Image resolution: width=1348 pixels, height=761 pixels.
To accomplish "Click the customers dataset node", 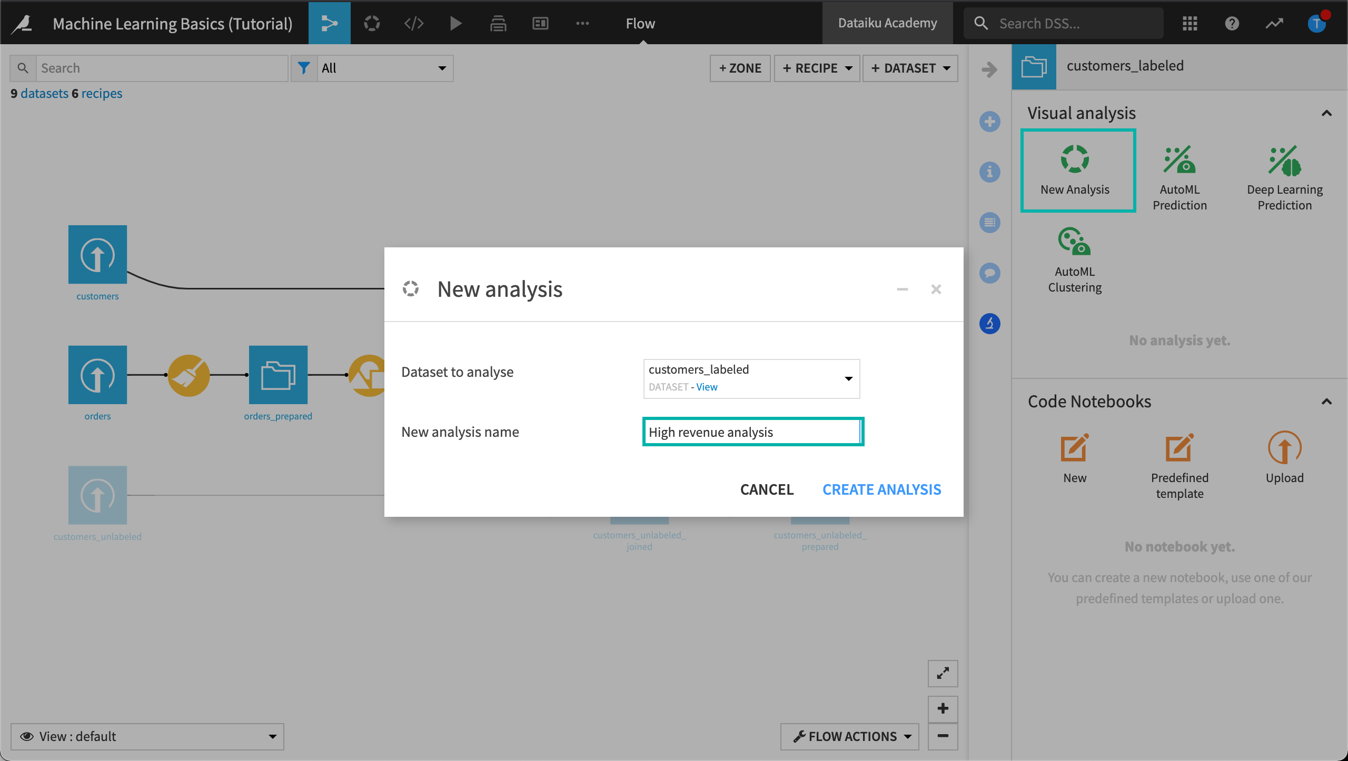I will [x=97, y=255].
